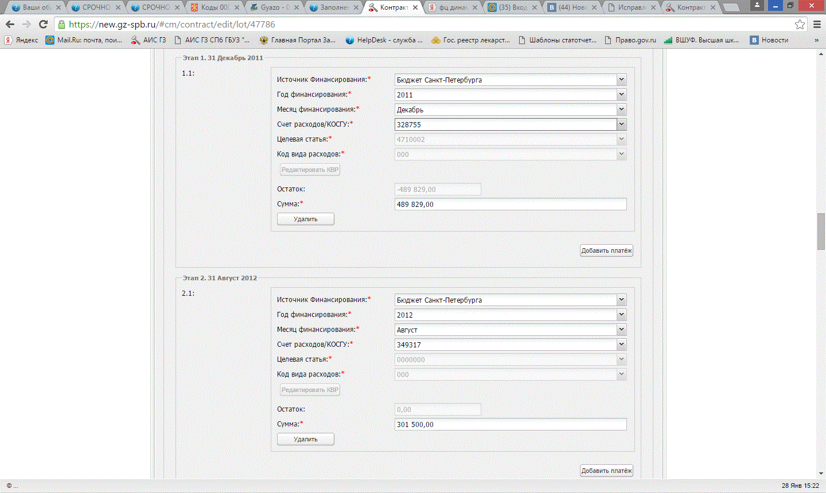Open the "Шаблоны статотчет..." bookmark

pos(557,40)
